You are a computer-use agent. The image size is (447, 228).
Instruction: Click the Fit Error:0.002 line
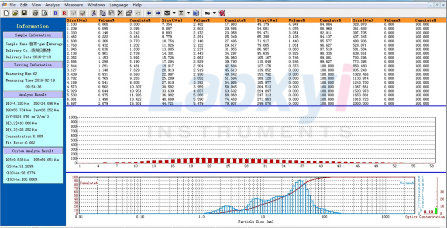20,143
